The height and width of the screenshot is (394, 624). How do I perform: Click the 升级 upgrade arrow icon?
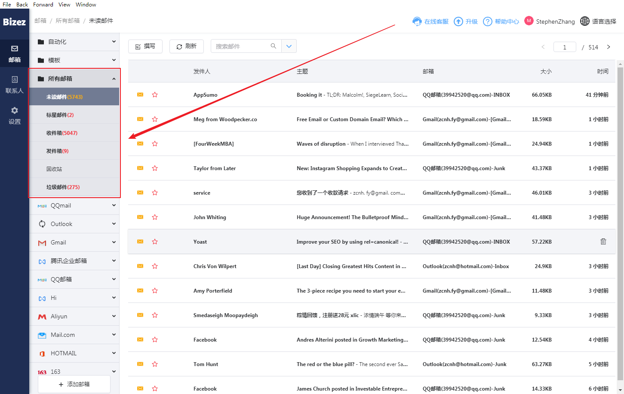pos(458,21)
